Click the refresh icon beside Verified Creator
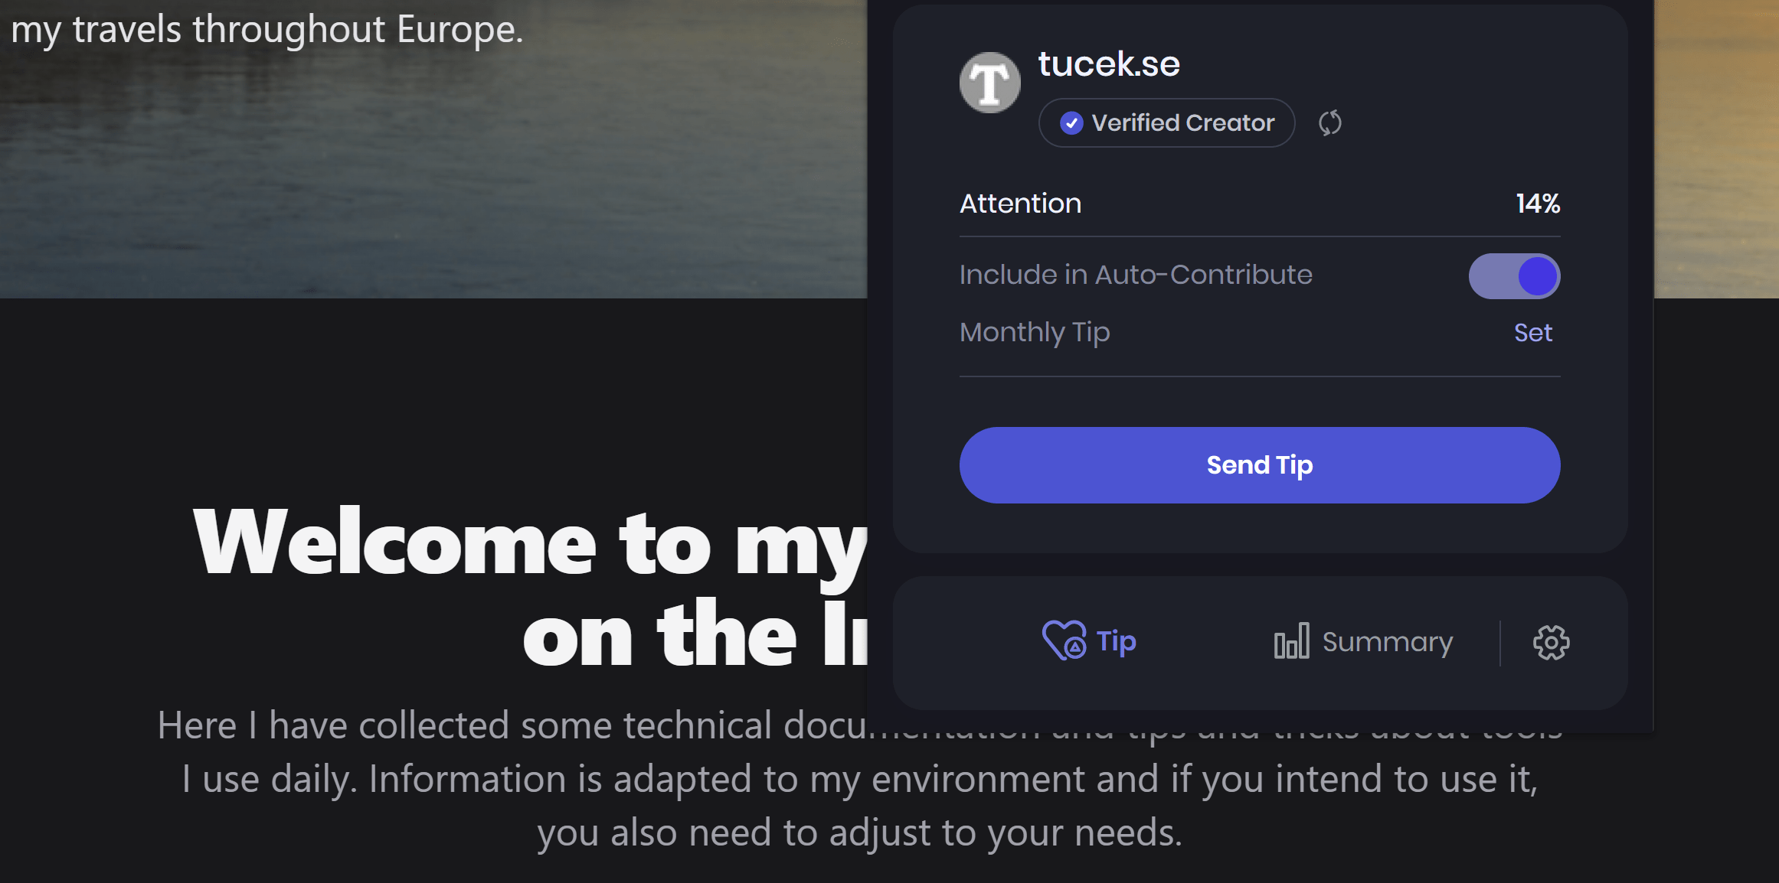This screenshot has width=1779, height=883. click(1330, 123)
